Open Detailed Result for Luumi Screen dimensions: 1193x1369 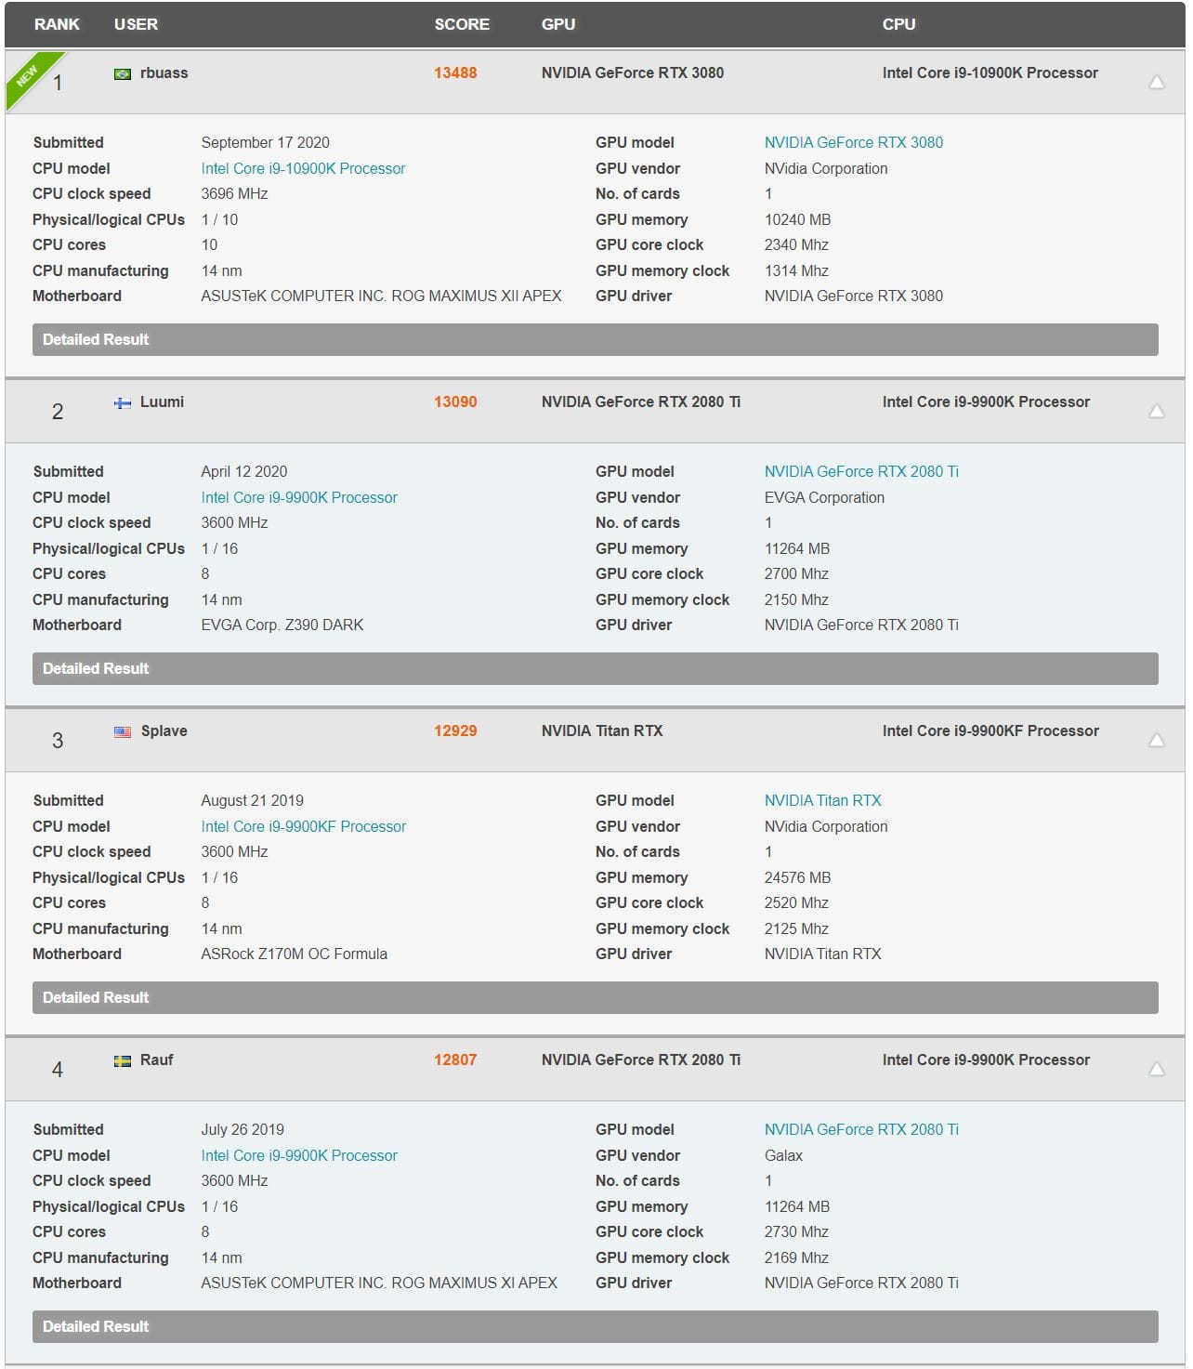595,668
